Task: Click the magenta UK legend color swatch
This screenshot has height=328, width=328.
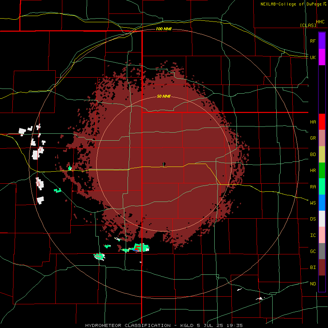Action: coord(322,57)
